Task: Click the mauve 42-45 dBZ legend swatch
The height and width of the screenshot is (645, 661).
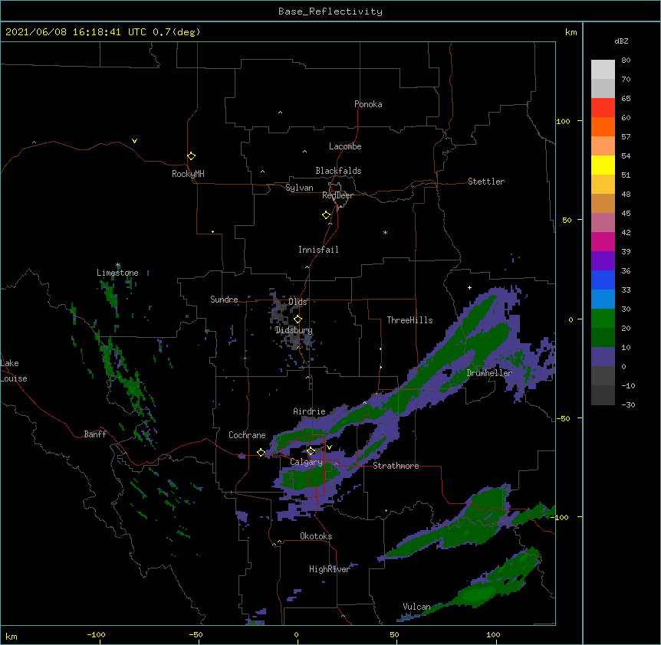Action: 603,222
